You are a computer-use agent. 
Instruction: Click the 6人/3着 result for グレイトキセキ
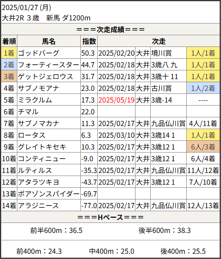pyautogui.click(x=203, y=147)
